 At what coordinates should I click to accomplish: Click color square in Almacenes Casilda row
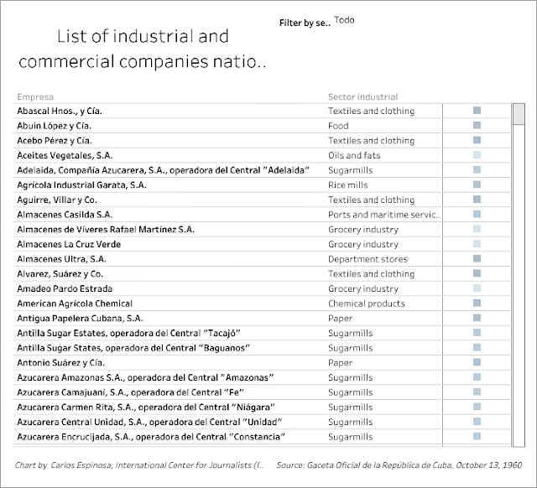pyautogui.click(x=477, y=214)
